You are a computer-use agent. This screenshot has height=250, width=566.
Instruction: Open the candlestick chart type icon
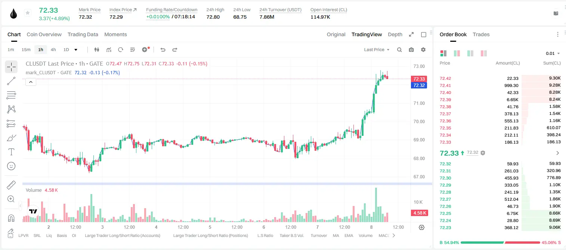pyautogui.click(x=97, y=50)
